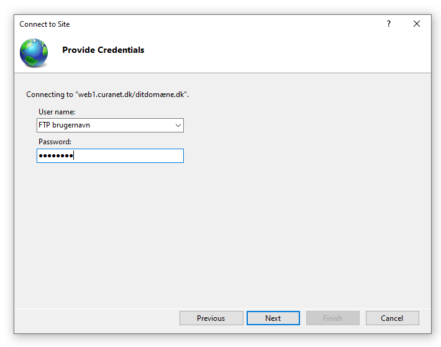Screen dimensions: 441x347
Task: Click the masked password dots
Action: [x=56, y=155]
